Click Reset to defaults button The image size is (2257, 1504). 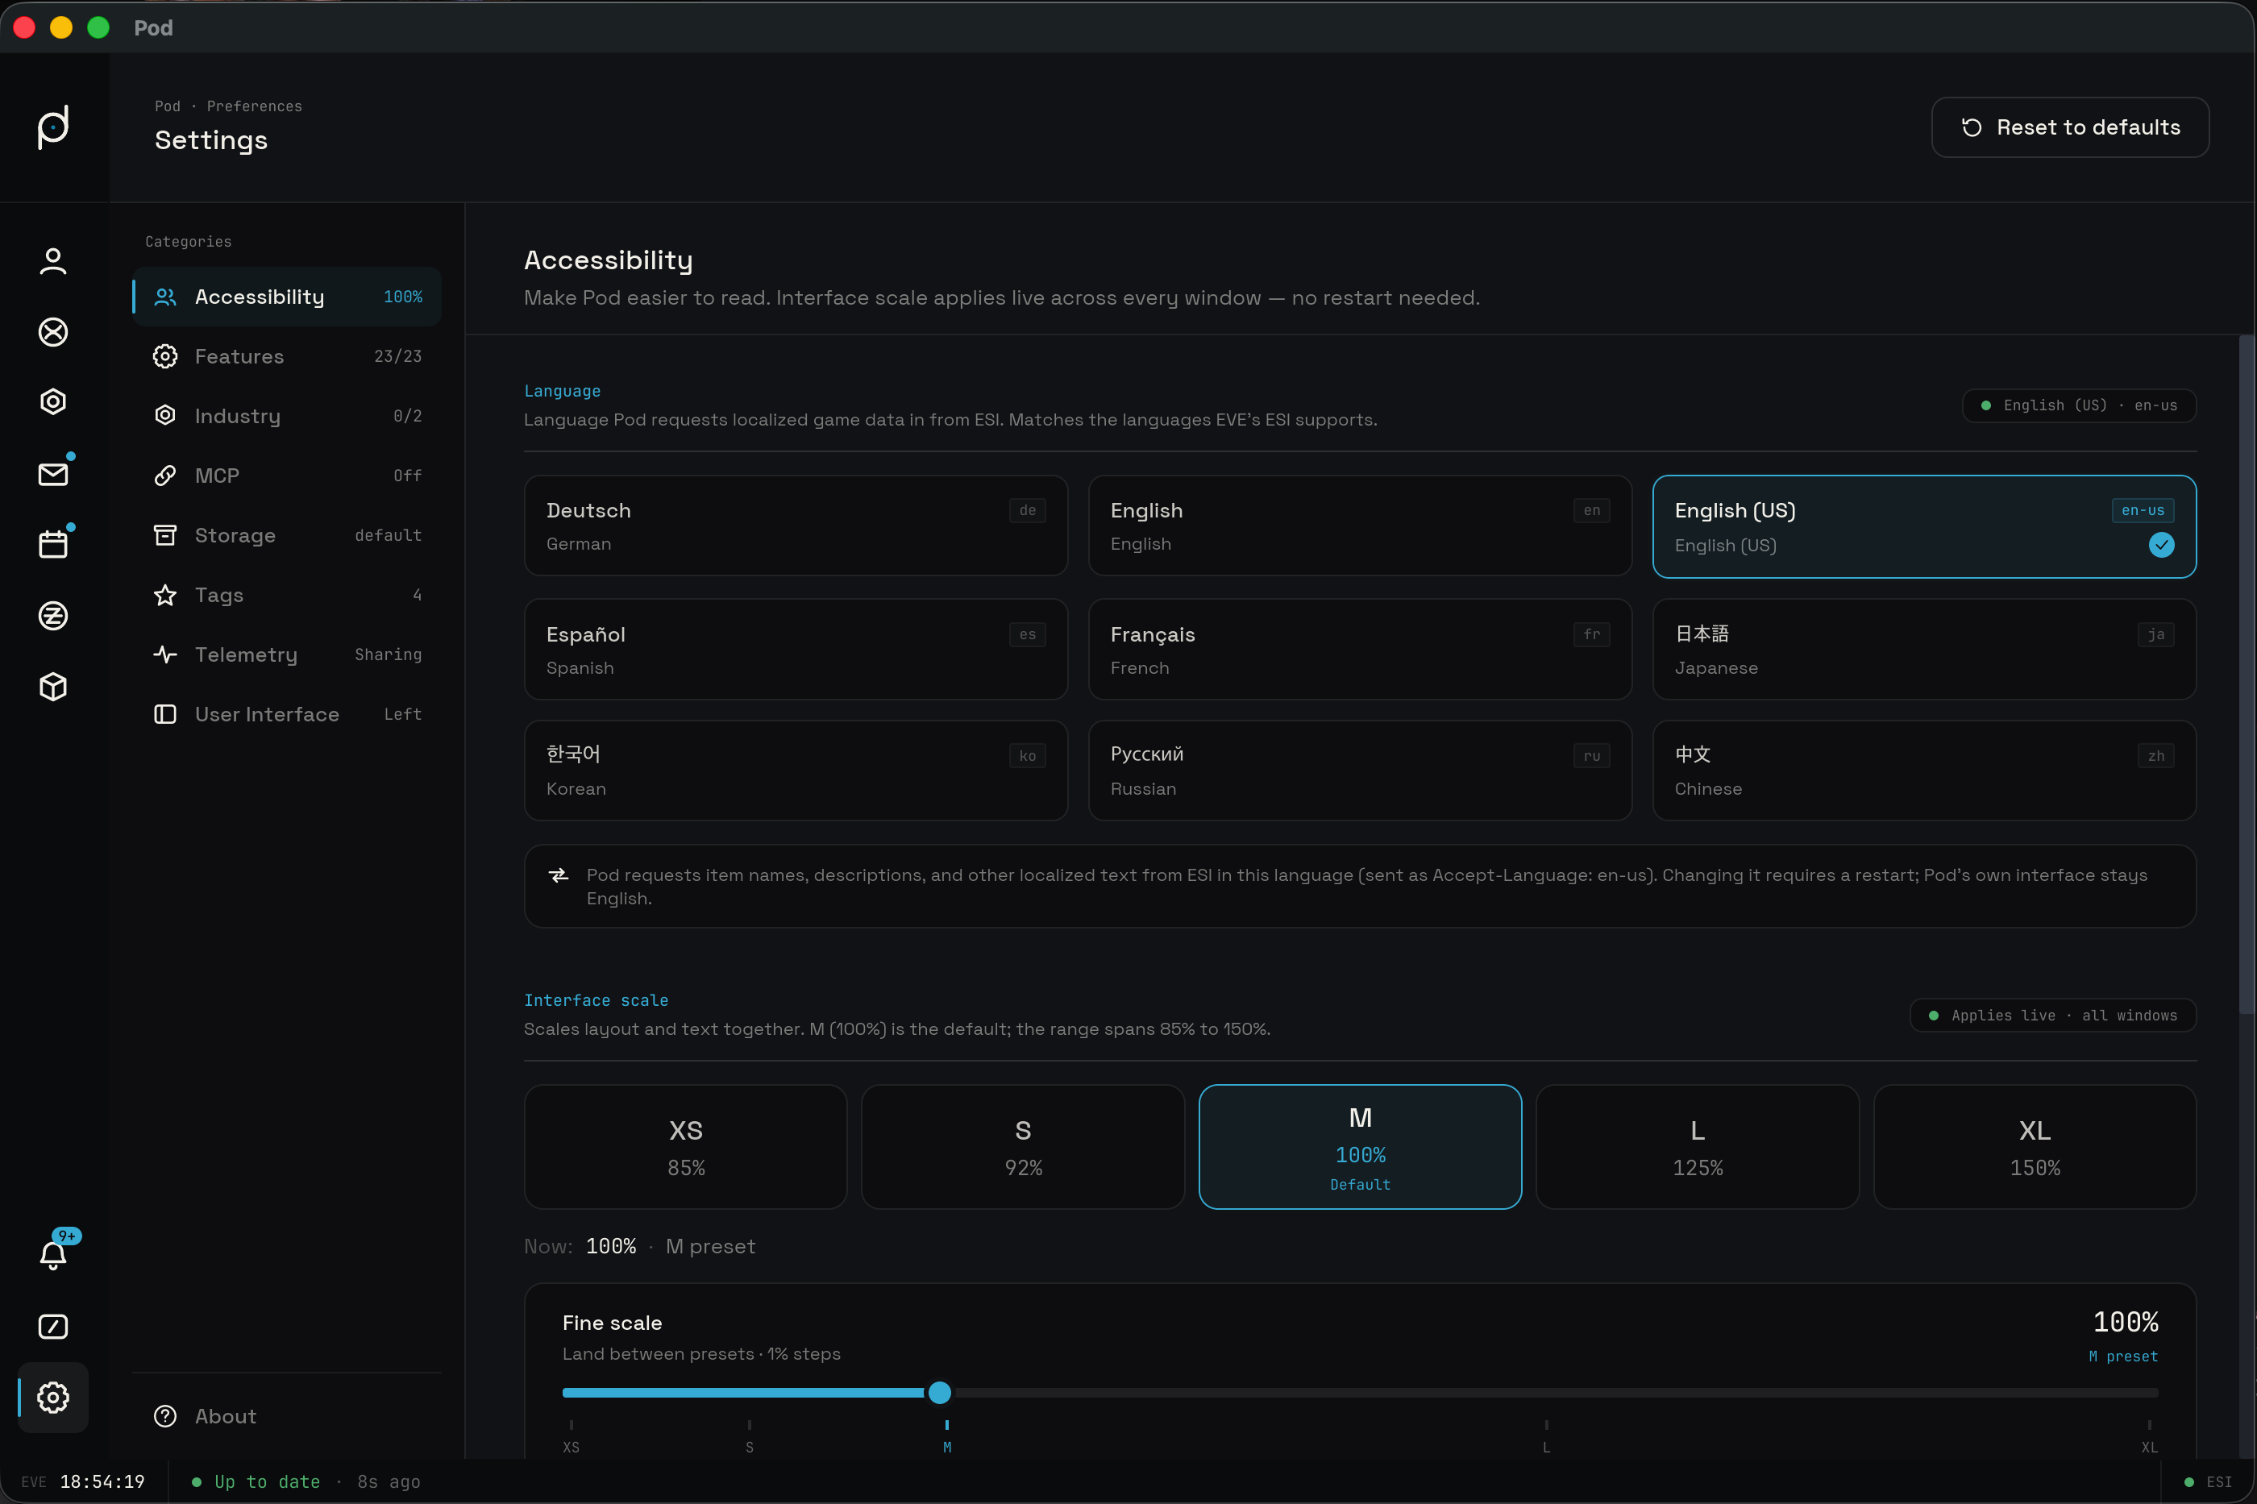pyautogui.click(x=2070, y=127)
